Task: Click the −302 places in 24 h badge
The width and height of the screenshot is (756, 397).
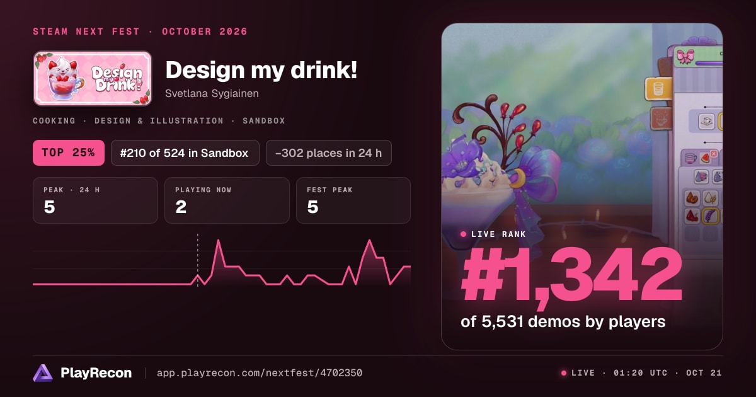Action: pos(329,153)
